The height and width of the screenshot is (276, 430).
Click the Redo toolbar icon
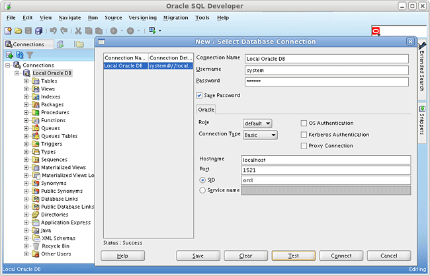(x=64, y=30)
